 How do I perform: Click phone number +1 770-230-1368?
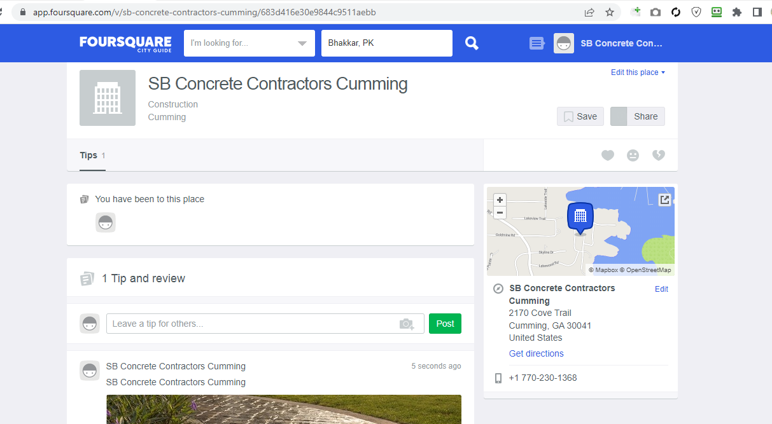(x=543, y=378)
